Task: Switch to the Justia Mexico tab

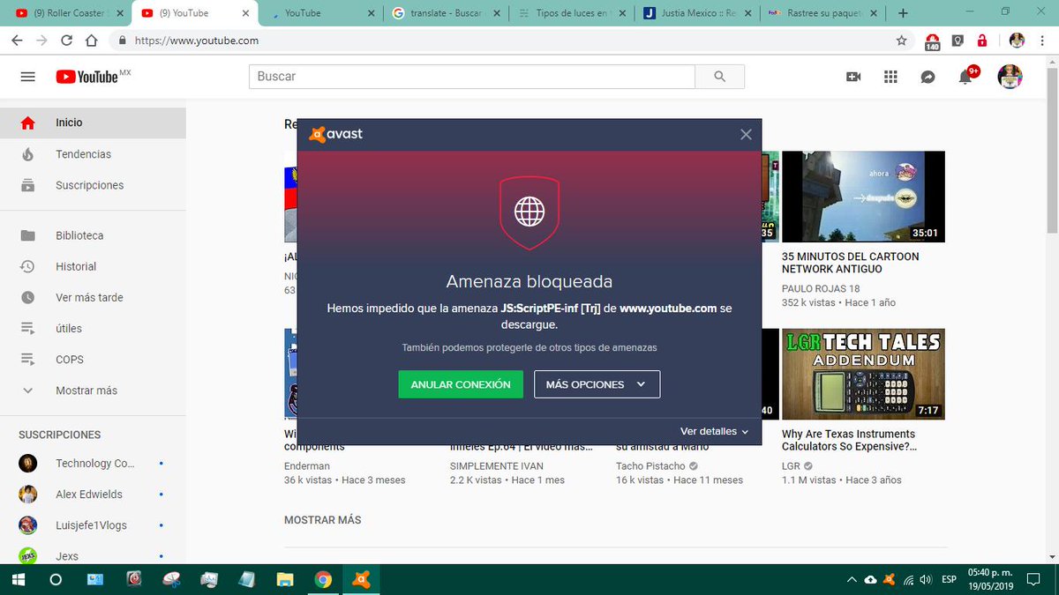Action: (x=697, y=13)
